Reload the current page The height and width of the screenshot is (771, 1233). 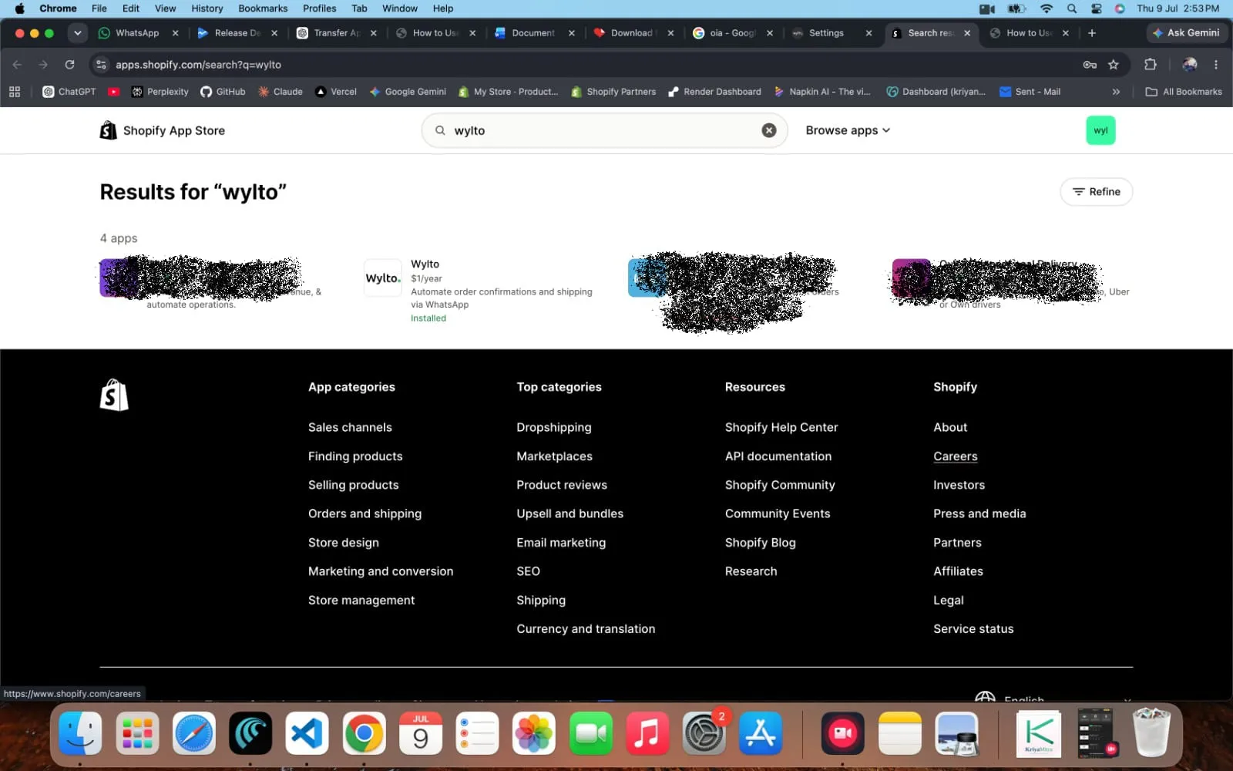coord(69,65)
